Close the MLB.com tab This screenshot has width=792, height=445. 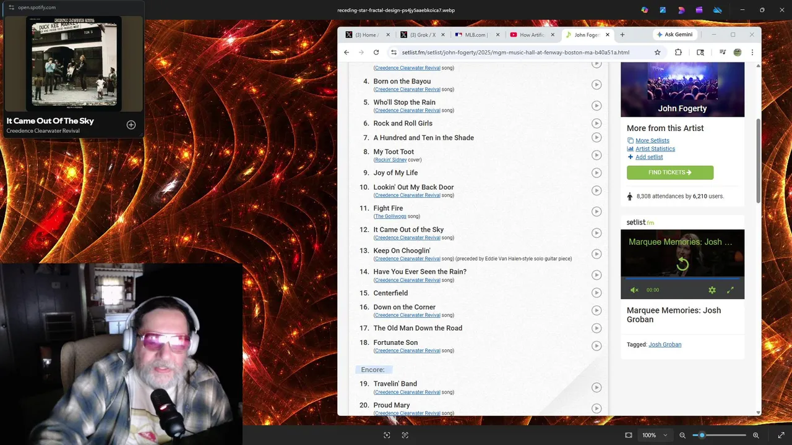[497, 35]
